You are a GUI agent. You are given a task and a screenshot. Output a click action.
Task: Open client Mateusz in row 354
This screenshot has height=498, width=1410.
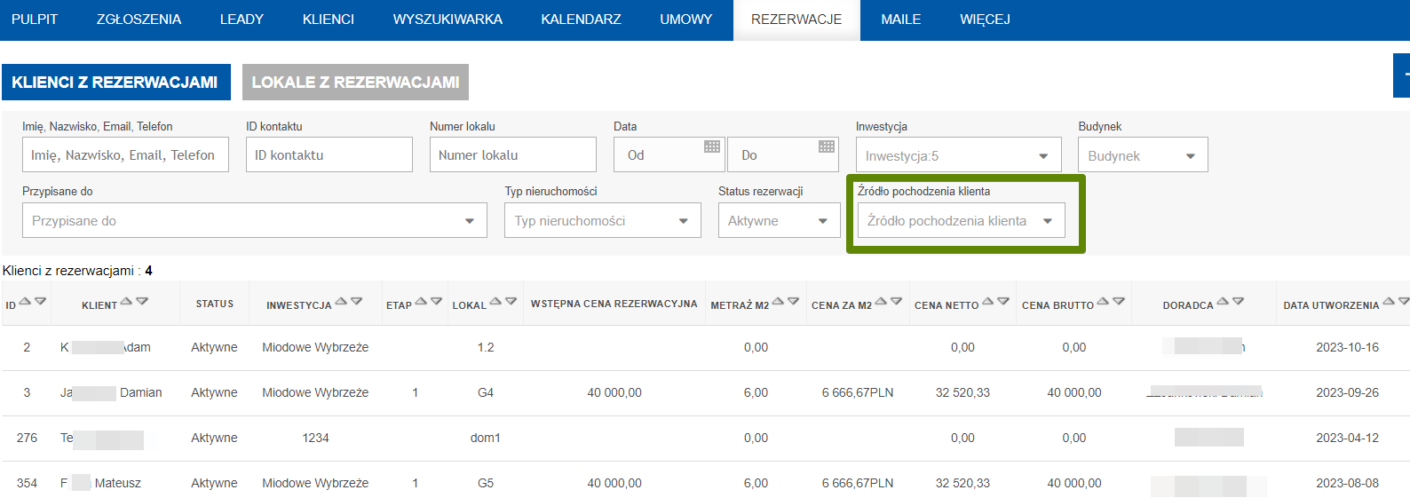[x=100, y=483]
